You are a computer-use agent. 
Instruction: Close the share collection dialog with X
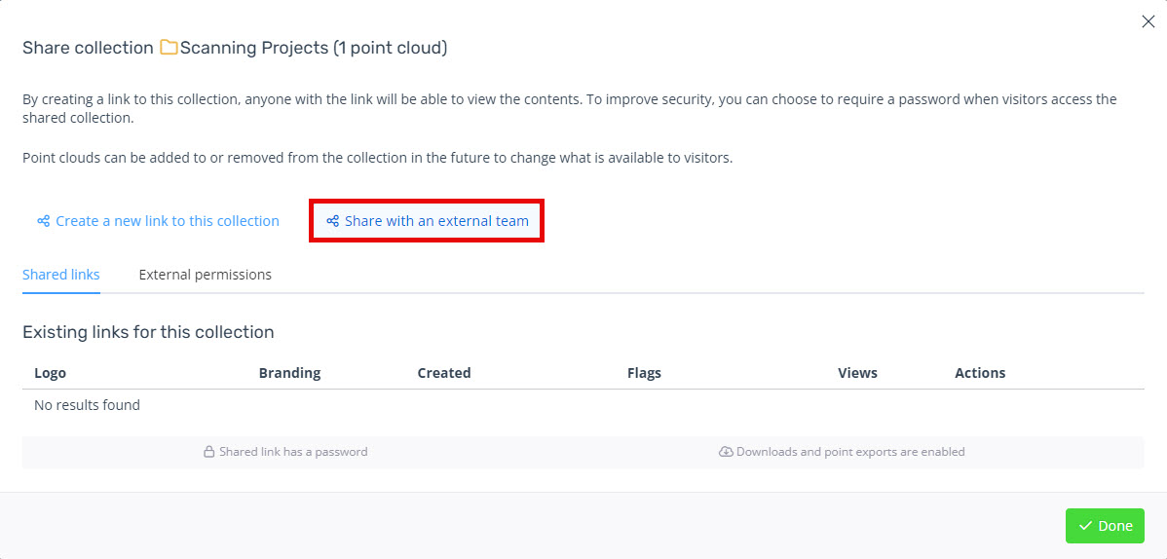[1148, 21]
